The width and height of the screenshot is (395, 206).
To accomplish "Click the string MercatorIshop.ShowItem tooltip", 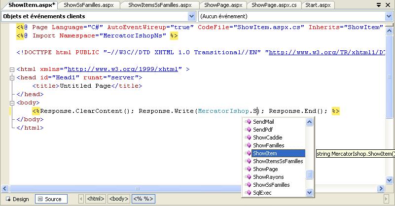I will pos(356,154).
